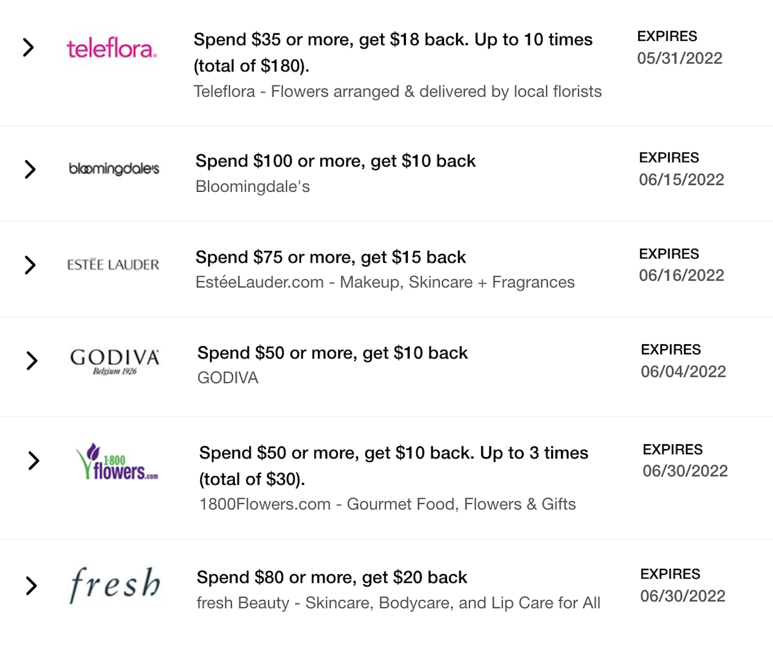The image size is (773, 647).
Task: Open the Spend $100 get $10 back offer
Action: coord(335,161)
